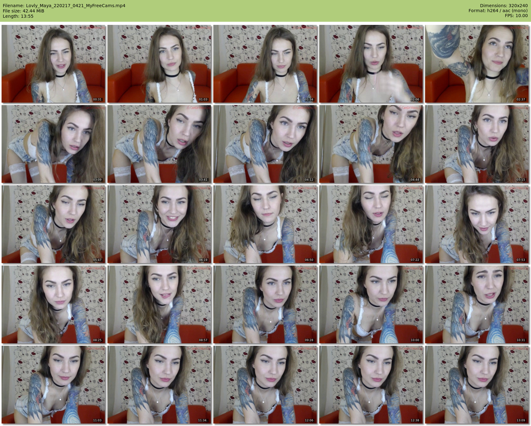Viewport: 531px width, 426px height.
Task: Click the thumbnail at 10:00
Action: point(371,304)
